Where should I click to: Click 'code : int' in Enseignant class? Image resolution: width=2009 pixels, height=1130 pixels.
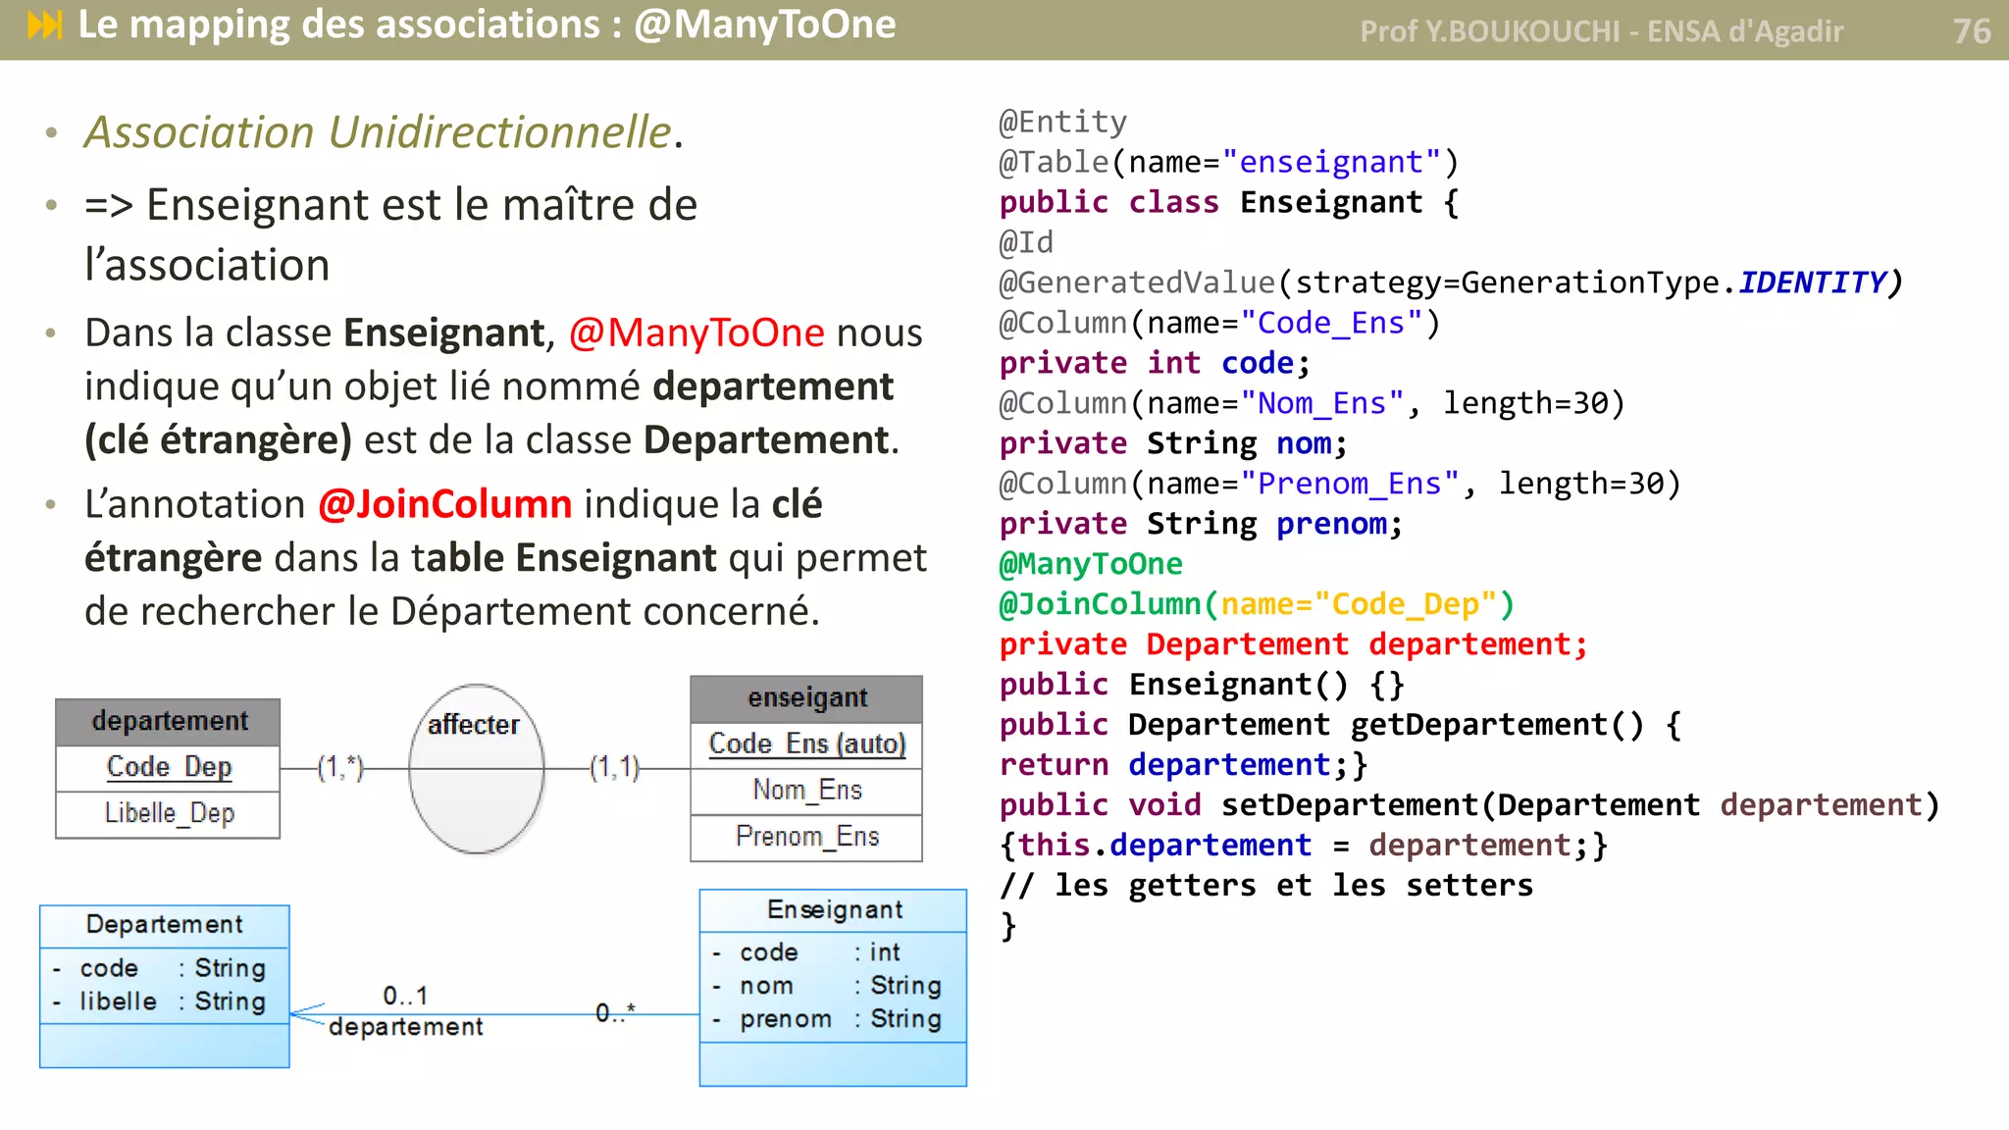[806, 952]
